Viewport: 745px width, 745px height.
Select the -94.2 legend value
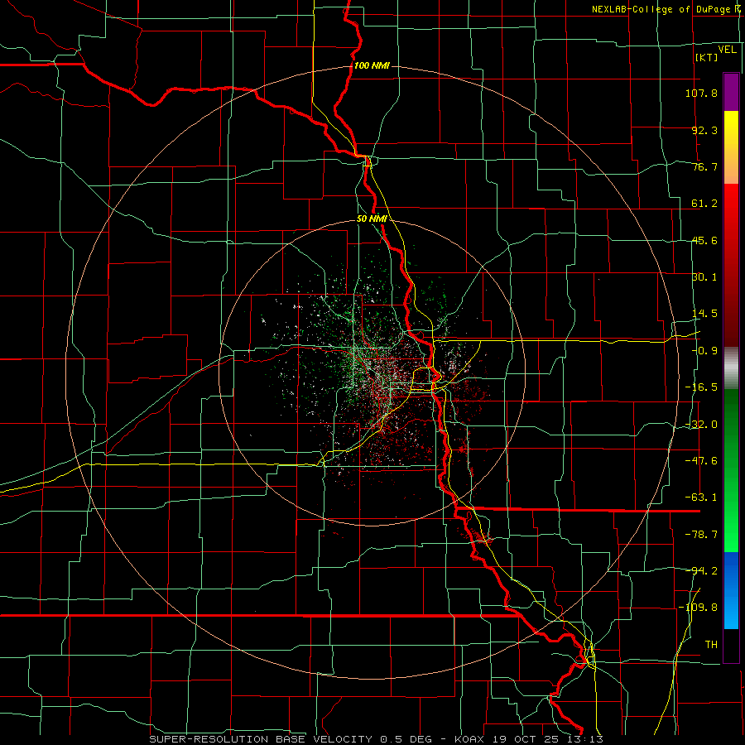pyautogui.click(x=701, y=570)
